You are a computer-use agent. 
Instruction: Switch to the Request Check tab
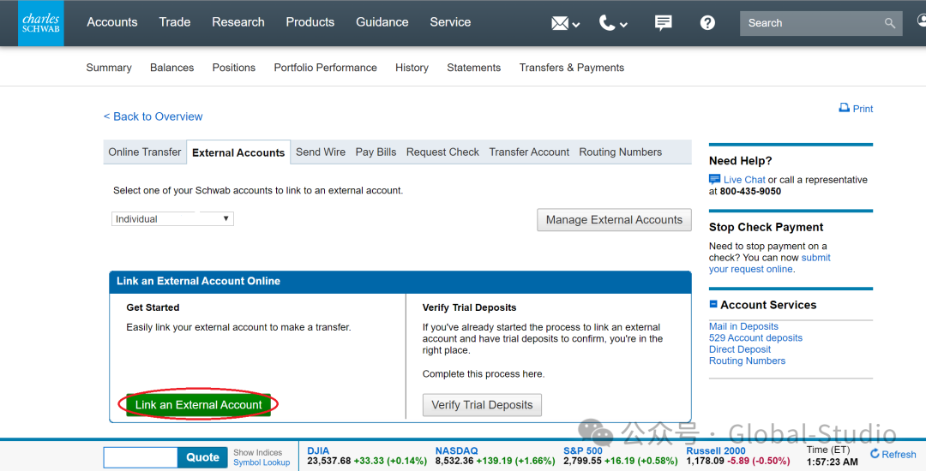pos(443,152)
